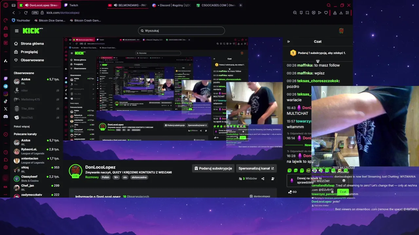Open Instagram in the Opera sidebar

tap(6, 94)
